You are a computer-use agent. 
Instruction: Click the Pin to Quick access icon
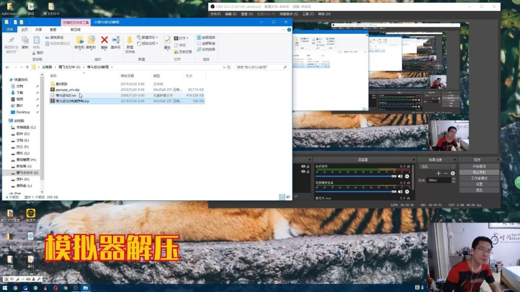11,40
